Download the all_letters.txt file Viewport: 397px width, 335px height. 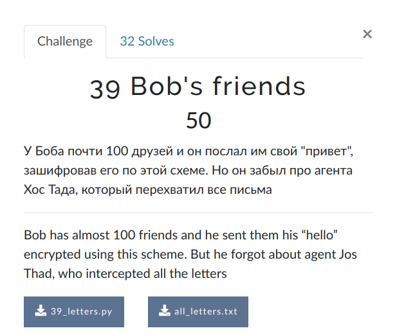pos(198,312)
